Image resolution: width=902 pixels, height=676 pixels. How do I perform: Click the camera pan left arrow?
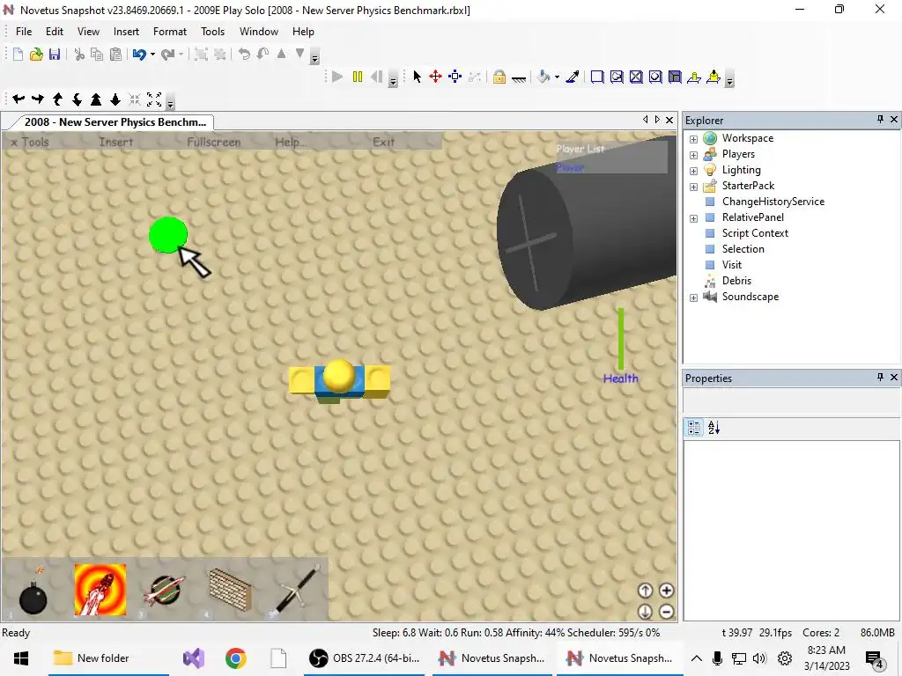pos(18,99)
